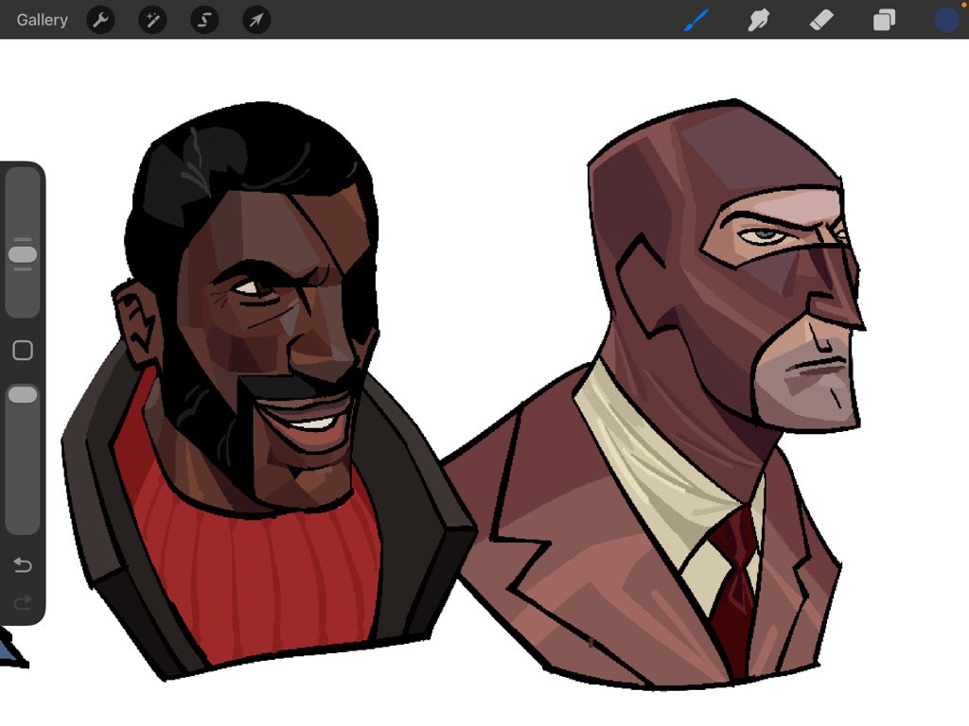Open the Layers panel

[x=884, y=20]
